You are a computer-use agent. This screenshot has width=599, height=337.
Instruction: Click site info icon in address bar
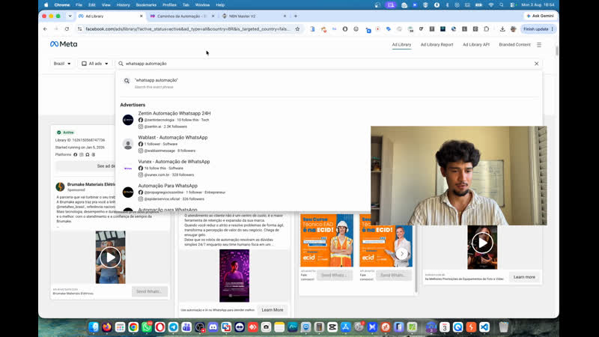[x=79, y=29]
